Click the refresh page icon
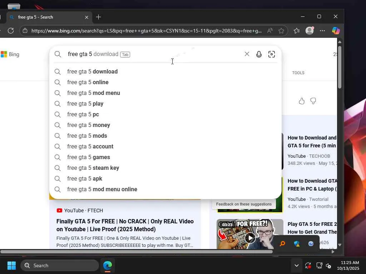Screen dimensions: 366x274 tap(11, 31)
